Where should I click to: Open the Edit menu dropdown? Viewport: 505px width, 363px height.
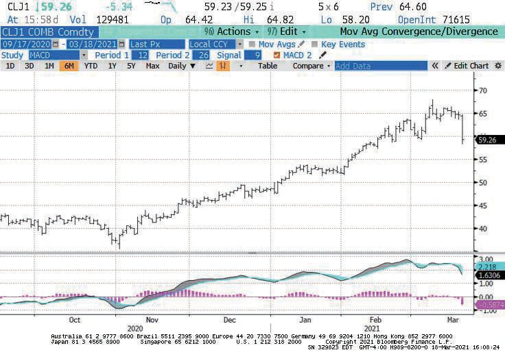pyautogui.click(x=286, y=32)
